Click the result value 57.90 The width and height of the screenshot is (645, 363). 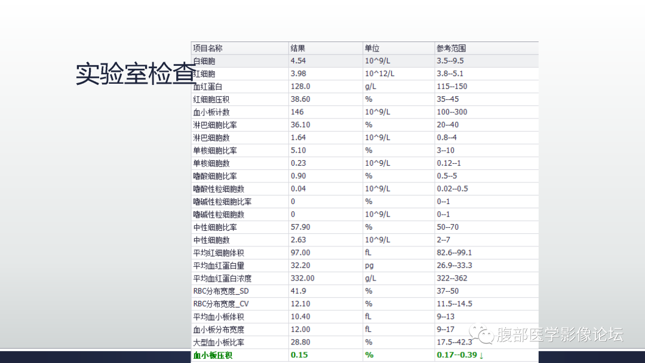pyautogui.click(x=300, y=227)
